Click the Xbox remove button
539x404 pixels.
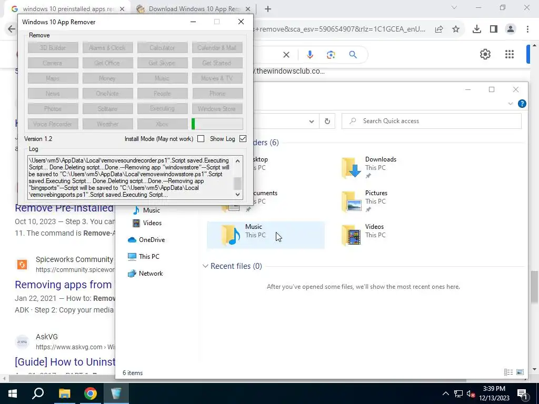162,124
